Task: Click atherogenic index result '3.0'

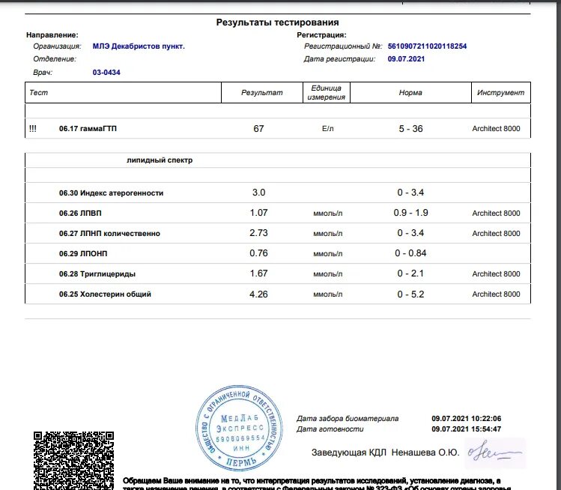Action: tap(258, 193)
